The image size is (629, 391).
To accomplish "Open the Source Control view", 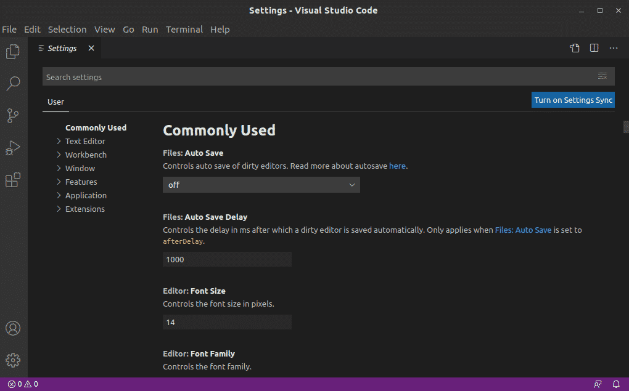I will click(13, 116).
